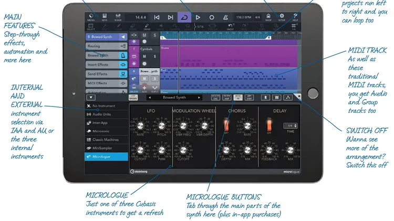The width and height of the screenshot is (394, 221).
Task: Switch to the MOD FX tab
Action: point(239,97)
